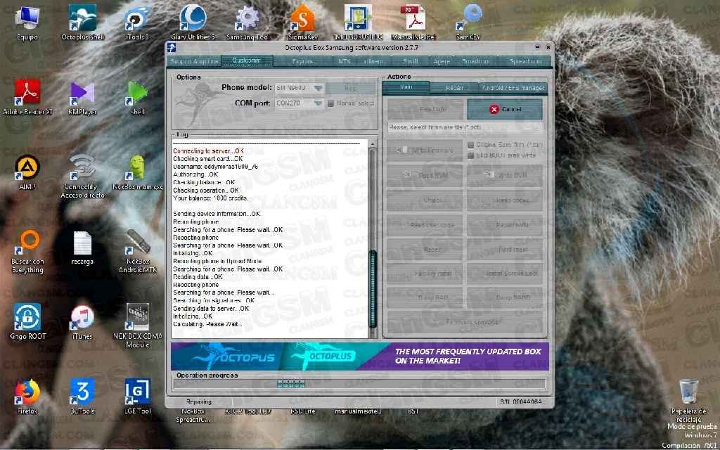Open the Spreadtrum tab
This screenshot has width=720, height=450.
[x=525, y=61]
